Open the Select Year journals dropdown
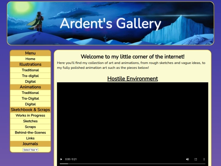This screenshot has width=221, height=166. click(x=30, y=150)
